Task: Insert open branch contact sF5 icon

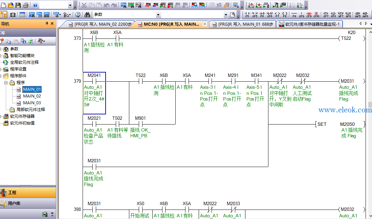Action: [255, 15]
